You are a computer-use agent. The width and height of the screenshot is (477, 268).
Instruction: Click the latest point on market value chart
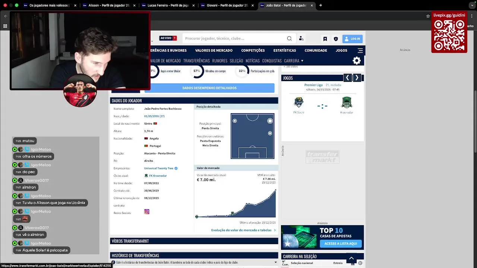[275, 190]
